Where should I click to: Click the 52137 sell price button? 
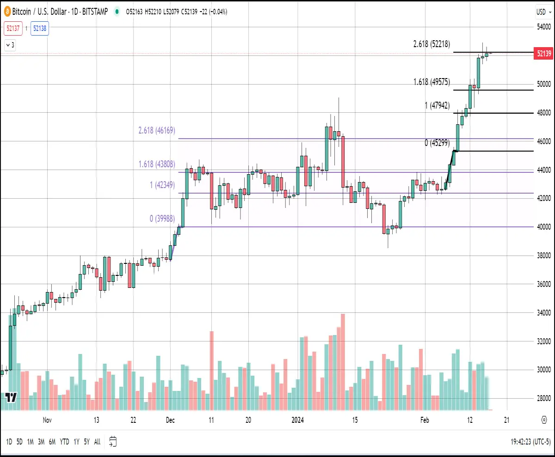pos(12,28)
